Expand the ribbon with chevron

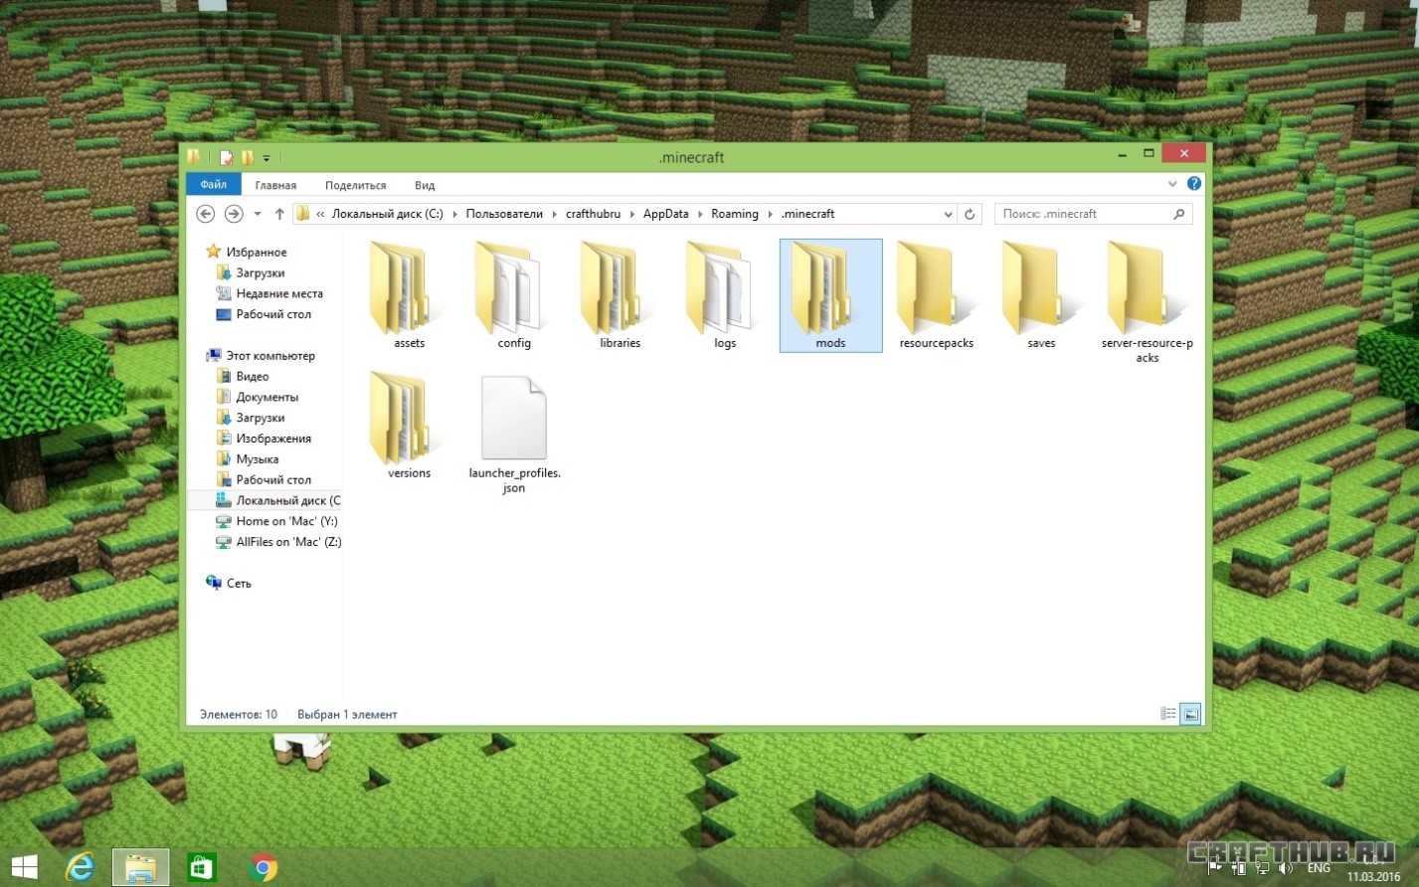click(1172, 184)
